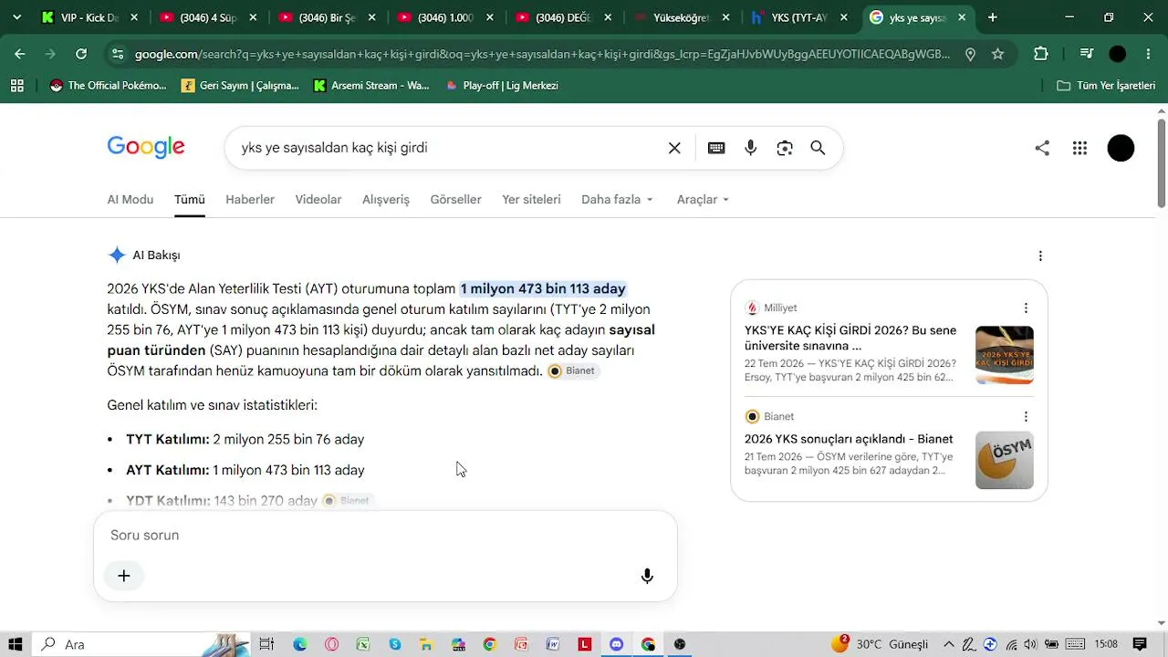Open the 'Arsemi Stream' bookmark
This screenshot has width=1168, height=657.
point(371,86)
